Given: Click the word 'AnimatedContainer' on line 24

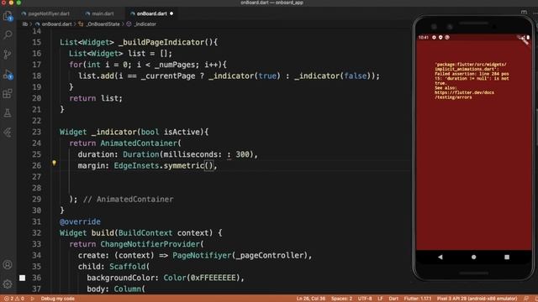Looking at the screenshot, I should click(x=139, y=143).
